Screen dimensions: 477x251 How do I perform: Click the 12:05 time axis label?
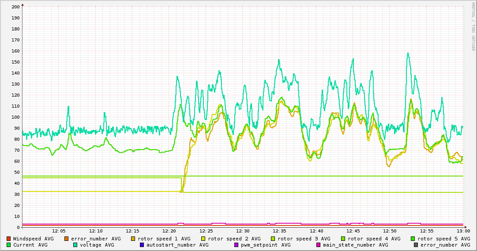point(59,231)
